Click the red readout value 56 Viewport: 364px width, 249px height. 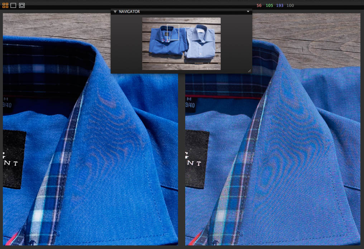click(259, 5)
